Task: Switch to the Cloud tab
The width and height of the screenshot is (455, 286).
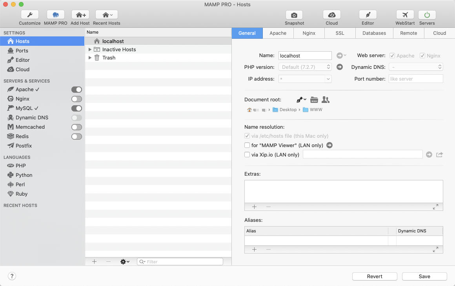Action: (440, 33)
